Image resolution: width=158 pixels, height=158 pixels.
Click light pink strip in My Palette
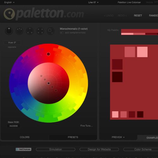pos(127,34)
